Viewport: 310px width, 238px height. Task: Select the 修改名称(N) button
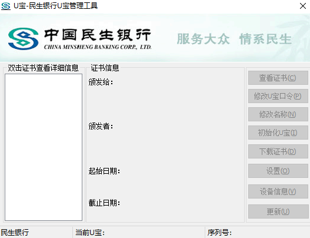pos(278,114)
